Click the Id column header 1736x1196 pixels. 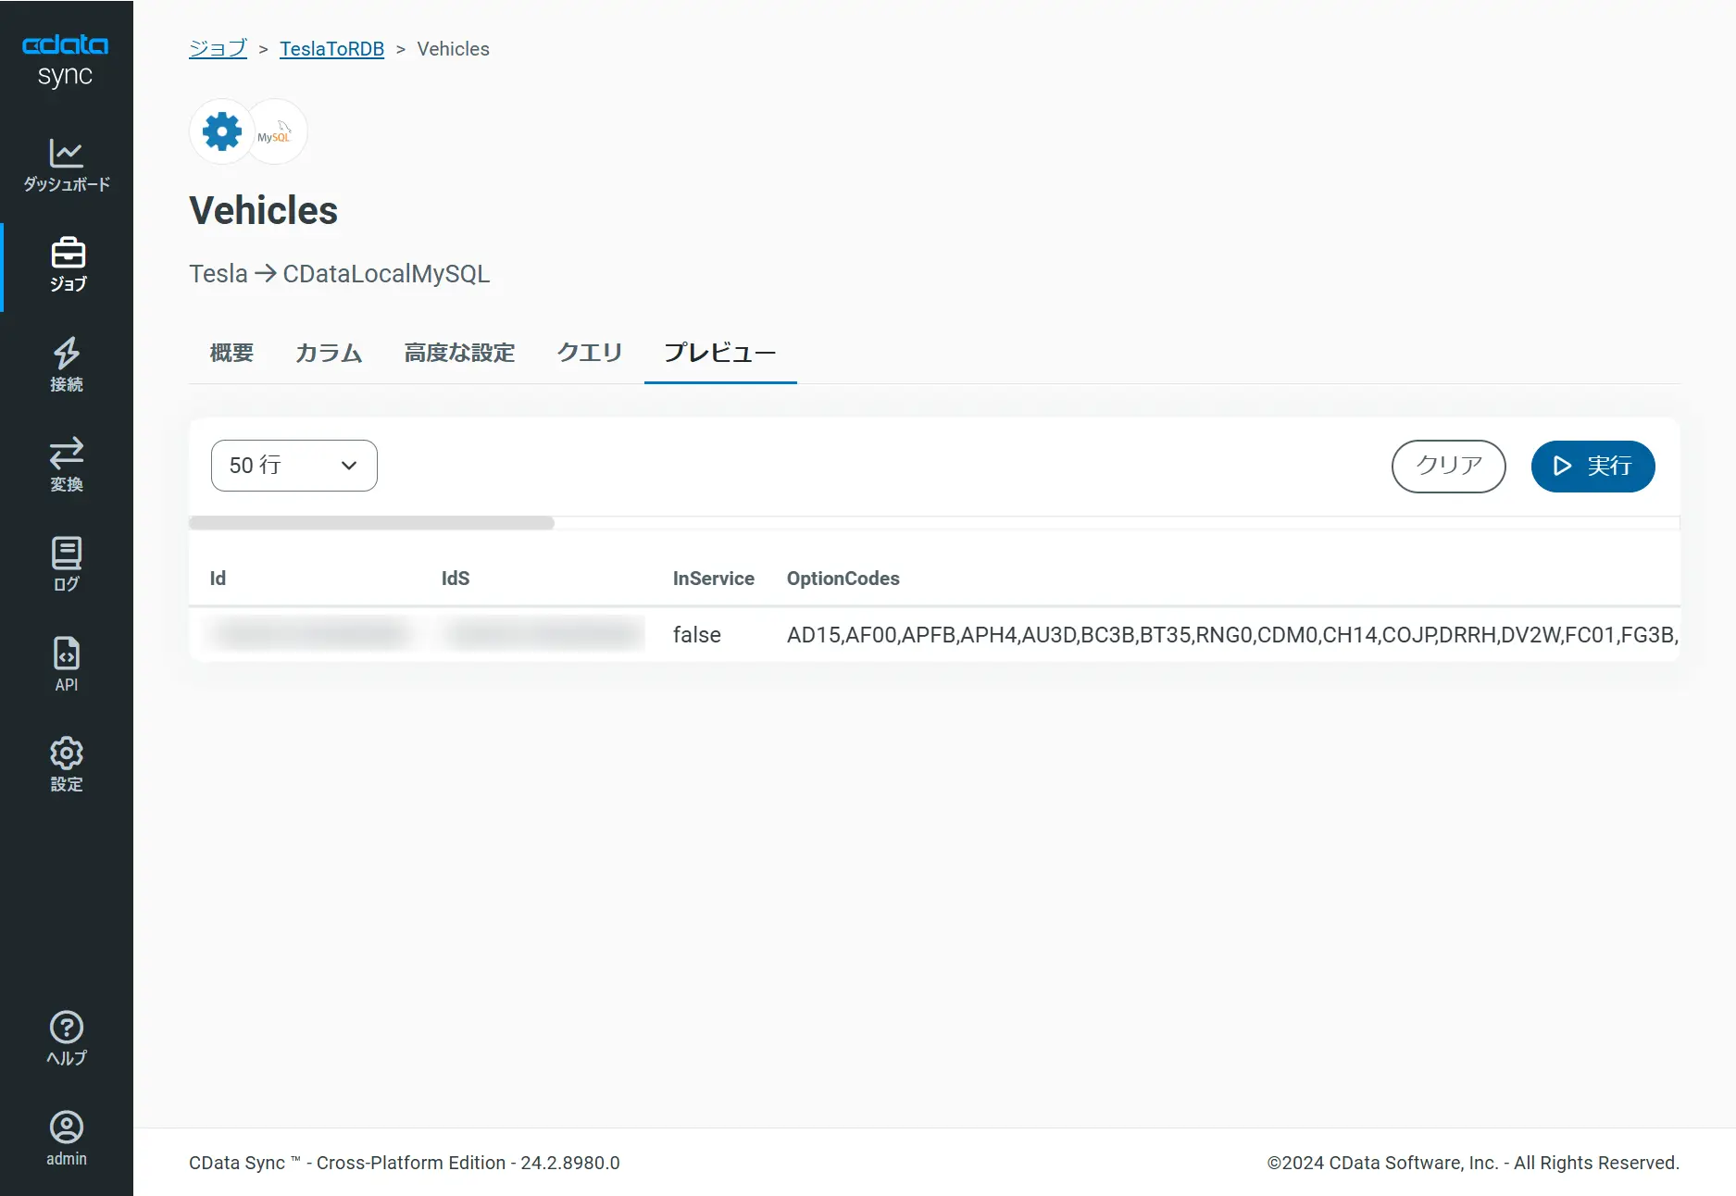click(x=219, y=579)
